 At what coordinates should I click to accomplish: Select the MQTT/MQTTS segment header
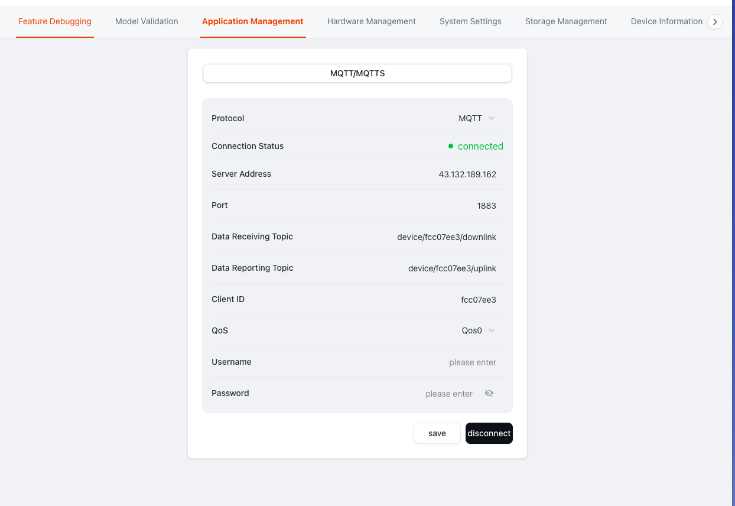[357, 73]
